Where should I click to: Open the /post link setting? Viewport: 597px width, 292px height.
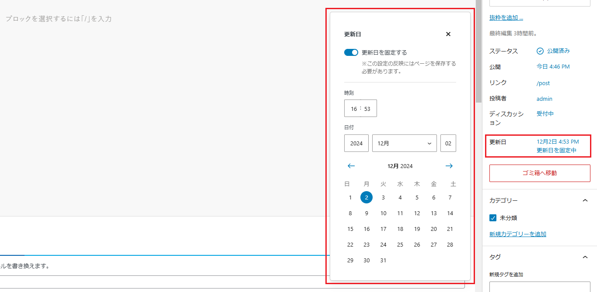[543, 83]
